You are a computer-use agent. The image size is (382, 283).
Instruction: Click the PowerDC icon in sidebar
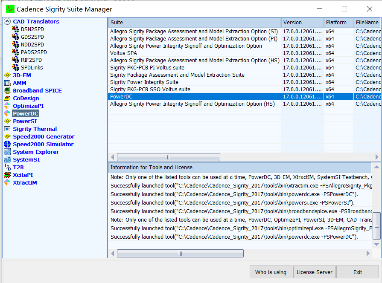click(x=7, y=114)
